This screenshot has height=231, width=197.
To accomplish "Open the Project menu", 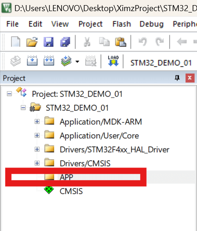I will [91, 24].
